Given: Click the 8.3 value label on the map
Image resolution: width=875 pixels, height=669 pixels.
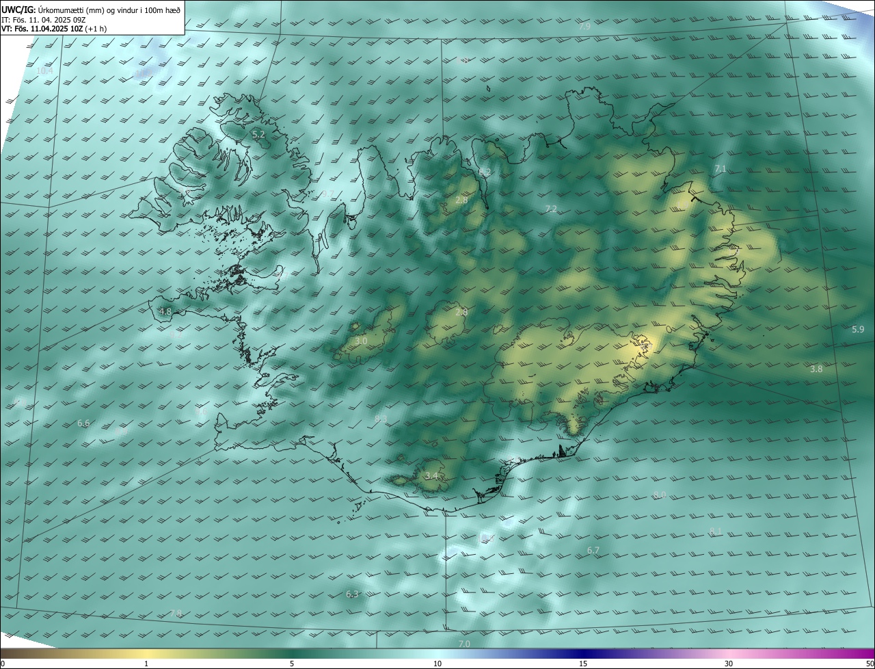Looking at the screenshot, I should (x=381, y=419).
